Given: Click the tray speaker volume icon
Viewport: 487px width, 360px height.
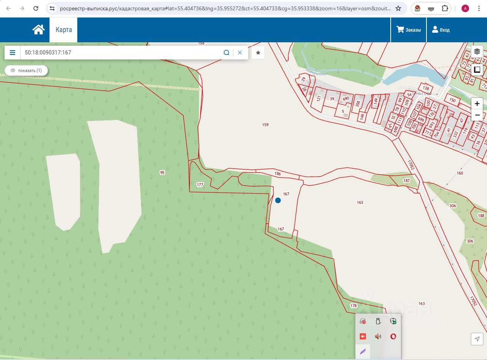Looking at the screenshot, I should [x=378, y=336].
